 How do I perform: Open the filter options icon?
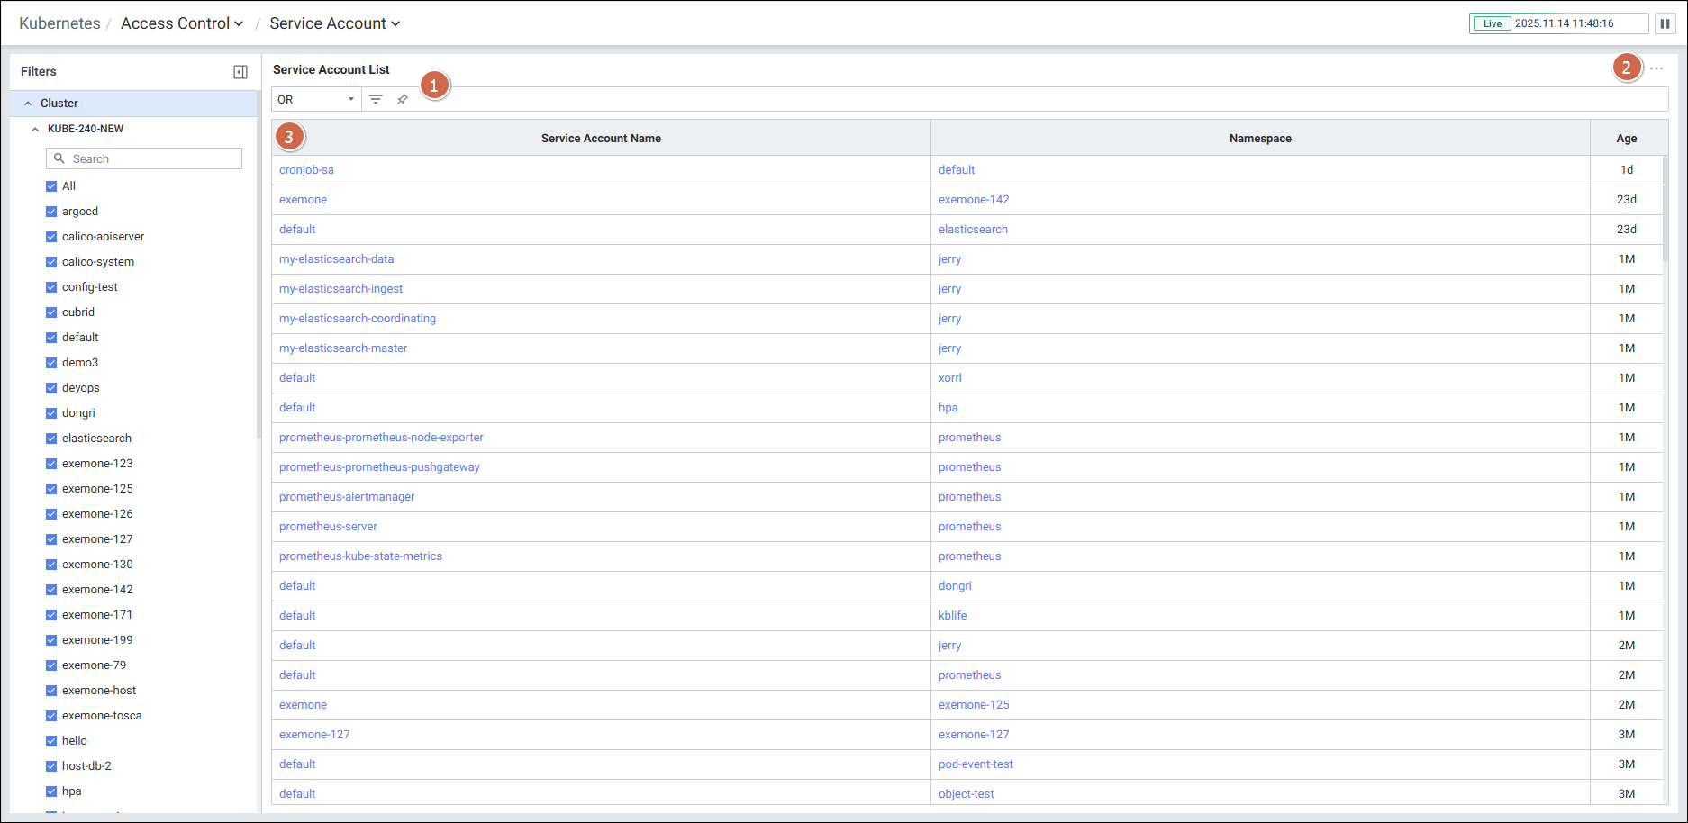(x=376, y=99)
